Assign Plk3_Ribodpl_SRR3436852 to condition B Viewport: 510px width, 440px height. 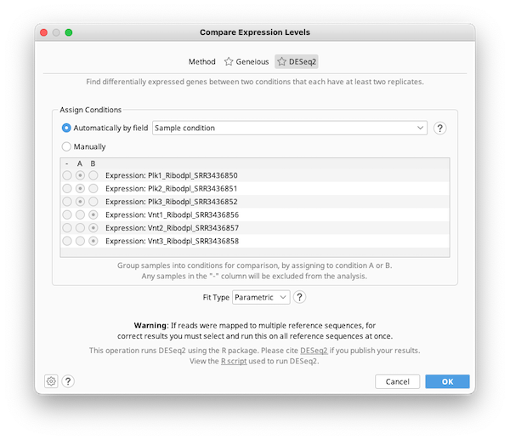93,202
